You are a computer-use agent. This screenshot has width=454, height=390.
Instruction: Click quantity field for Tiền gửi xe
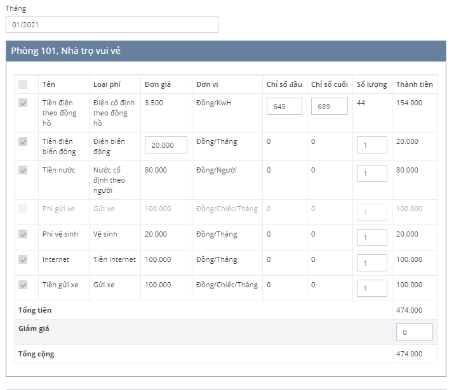pos(371,289)
